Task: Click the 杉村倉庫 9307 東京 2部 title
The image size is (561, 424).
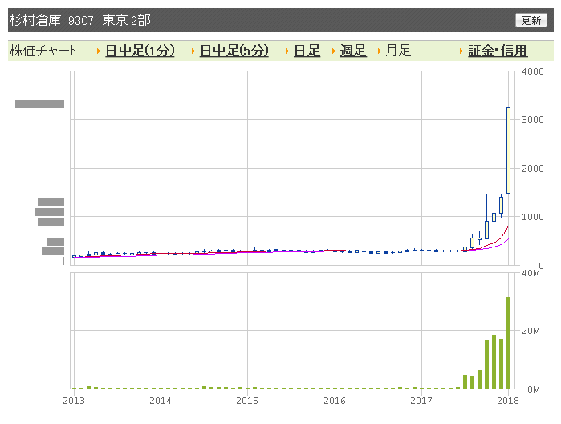Action: (80, 20)
